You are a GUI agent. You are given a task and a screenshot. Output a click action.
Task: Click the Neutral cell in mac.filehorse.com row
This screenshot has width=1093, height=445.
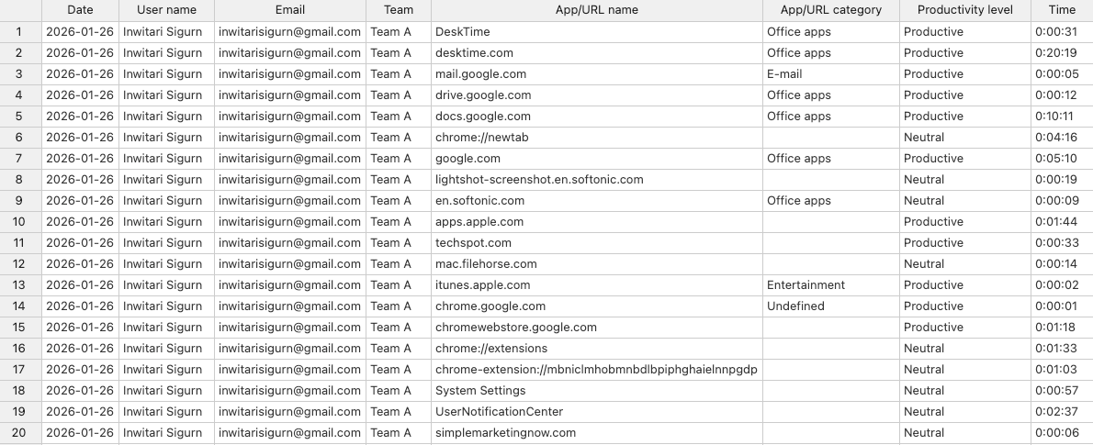tap(964, 264)
